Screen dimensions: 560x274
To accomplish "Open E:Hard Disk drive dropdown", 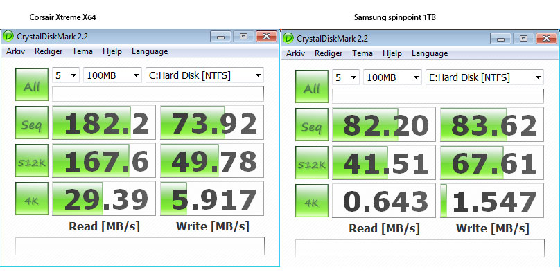I will 484,77.
